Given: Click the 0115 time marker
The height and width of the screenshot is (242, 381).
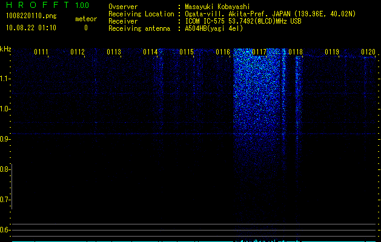Looking at the screenshot, I should click(187, 52).
